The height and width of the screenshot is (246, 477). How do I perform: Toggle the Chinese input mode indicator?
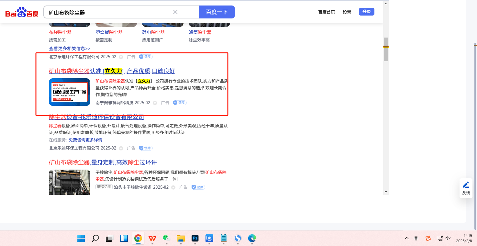pyautogui.click(x=416, y=238)
